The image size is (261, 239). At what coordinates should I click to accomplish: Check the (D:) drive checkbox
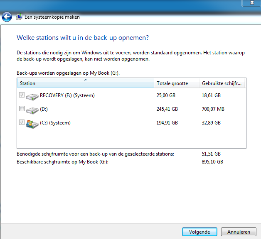click(x=22, y=109)
